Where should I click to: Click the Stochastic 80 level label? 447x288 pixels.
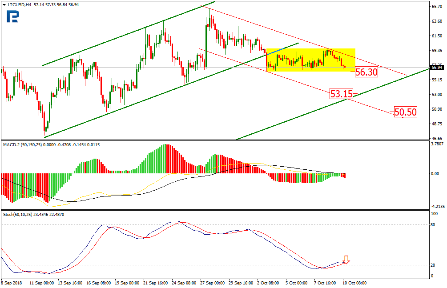pyautogui.click(x=433, y=225)
